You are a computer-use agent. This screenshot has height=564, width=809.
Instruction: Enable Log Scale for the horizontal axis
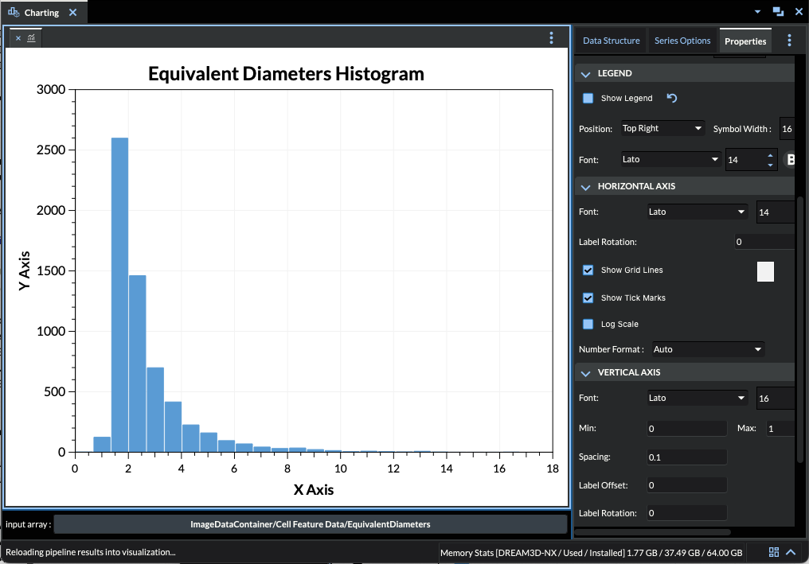click(588, 324)
